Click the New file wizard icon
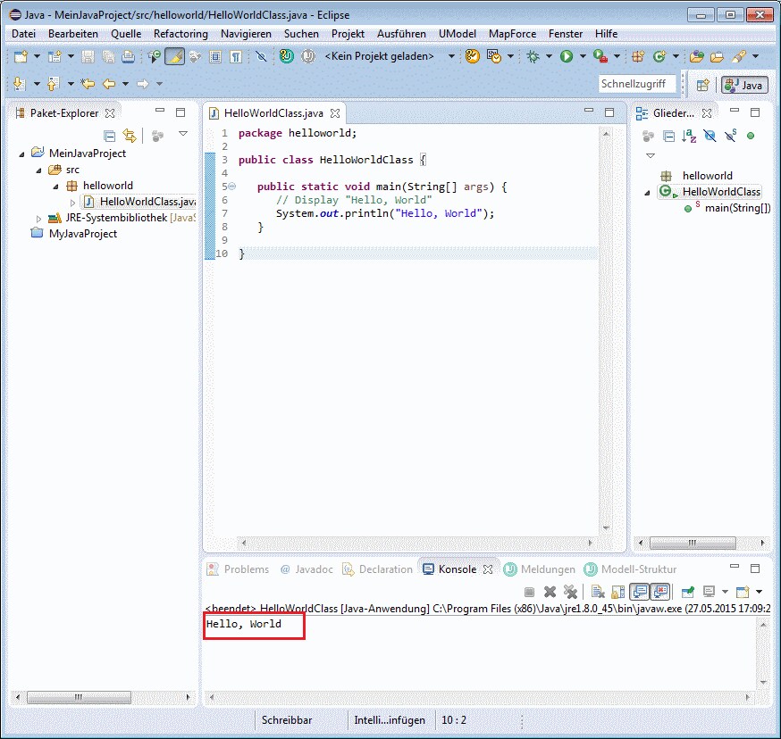The height and width of the screenshot is (739, 781). 21,56
